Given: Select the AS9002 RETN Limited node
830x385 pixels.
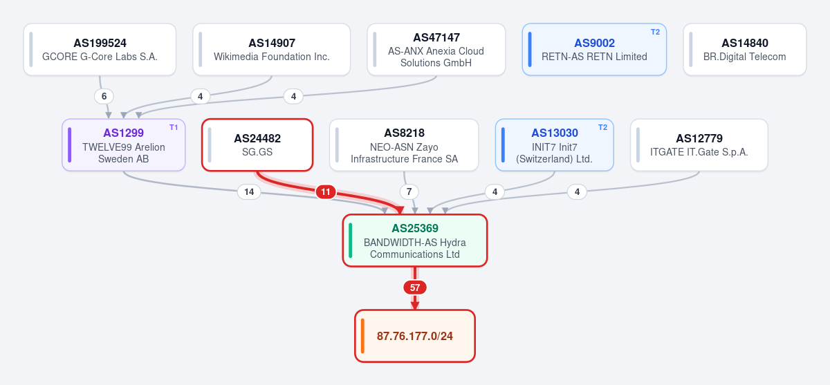Looking at the screenshot, I should tap(594, 49).
